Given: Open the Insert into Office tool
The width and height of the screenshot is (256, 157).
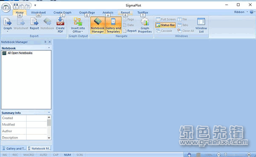Looking at the screenshot, I should 78,25.
